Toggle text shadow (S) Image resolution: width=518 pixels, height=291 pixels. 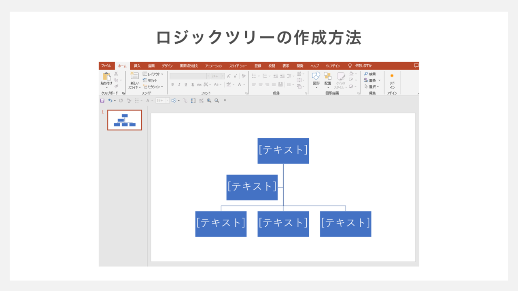click(x=193, y=84)
